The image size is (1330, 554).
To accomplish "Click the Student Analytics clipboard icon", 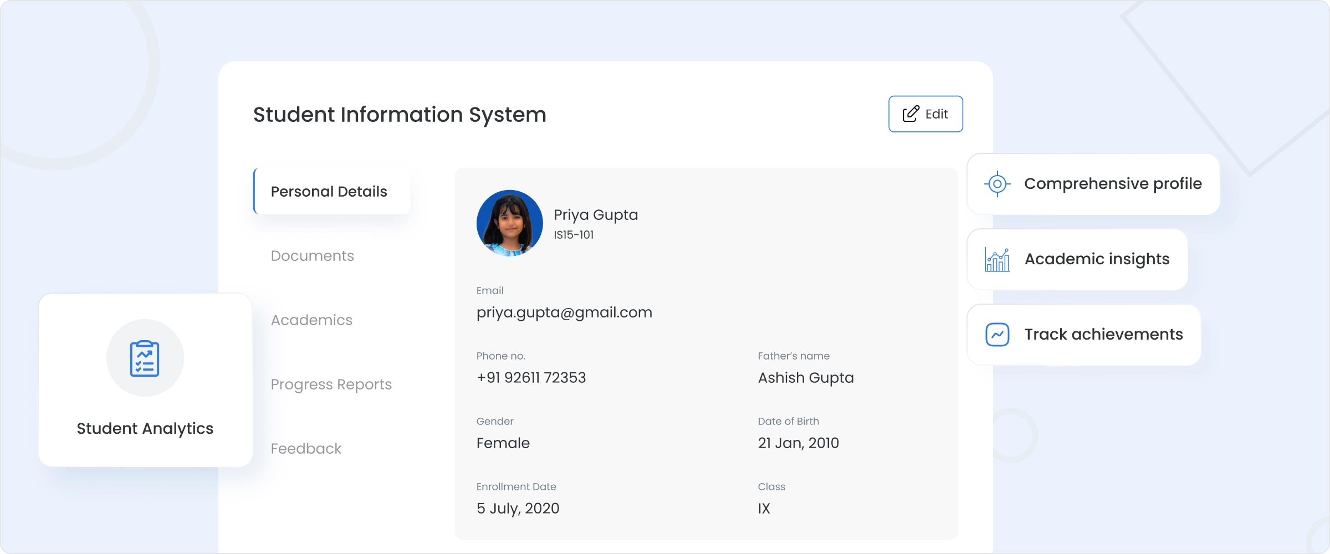I will (145, 358).
